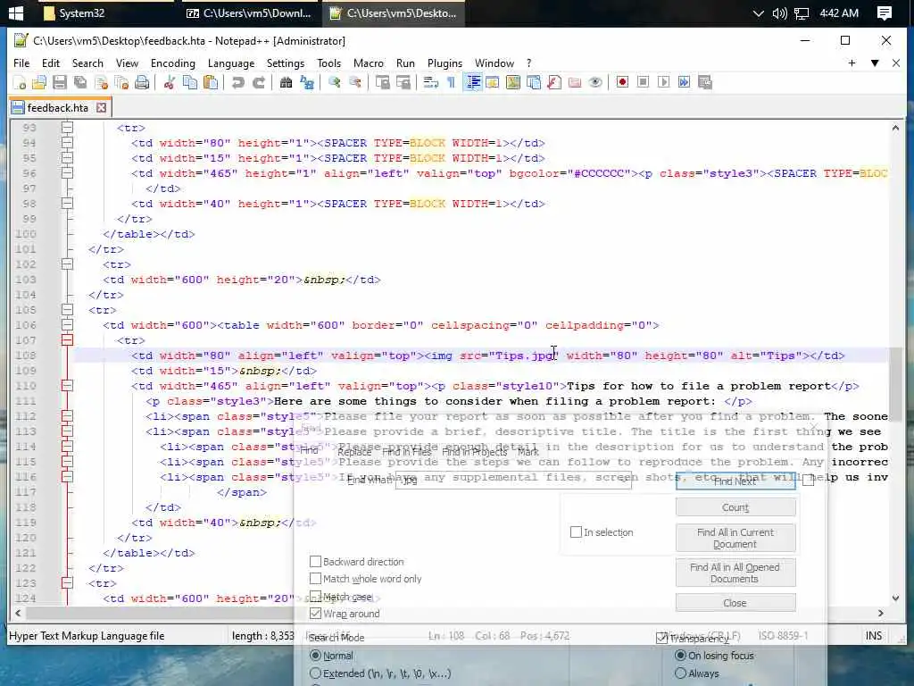914x686 pixels.
Task: Click the Open file folder icon
Action: tap(39, 82)
